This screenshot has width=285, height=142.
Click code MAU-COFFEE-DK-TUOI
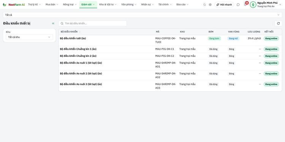point(165,40)
